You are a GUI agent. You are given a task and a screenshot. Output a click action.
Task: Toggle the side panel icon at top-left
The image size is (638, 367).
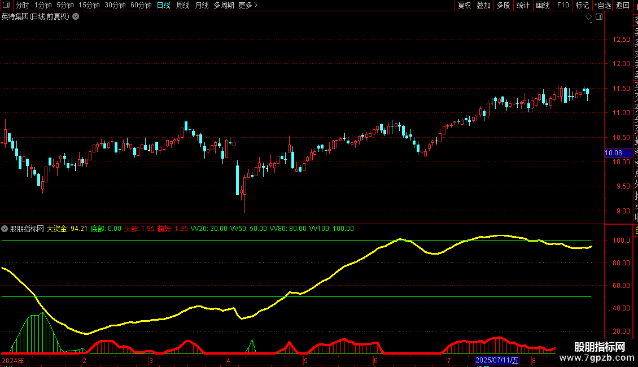point(6,5)
